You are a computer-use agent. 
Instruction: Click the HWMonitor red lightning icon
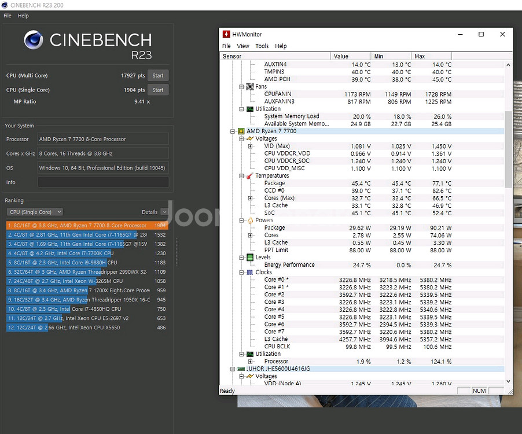pos(226,34)
